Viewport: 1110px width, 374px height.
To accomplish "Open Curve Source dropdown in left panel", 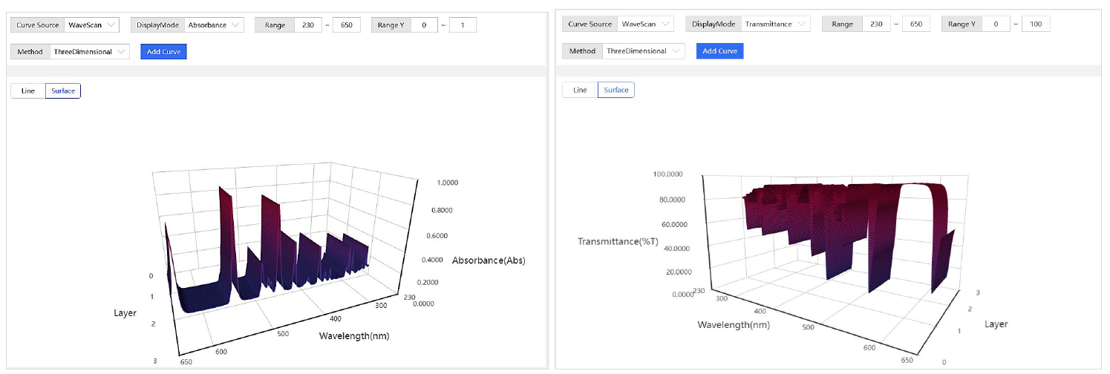I will pyautogui.click(x=91, y=24).
